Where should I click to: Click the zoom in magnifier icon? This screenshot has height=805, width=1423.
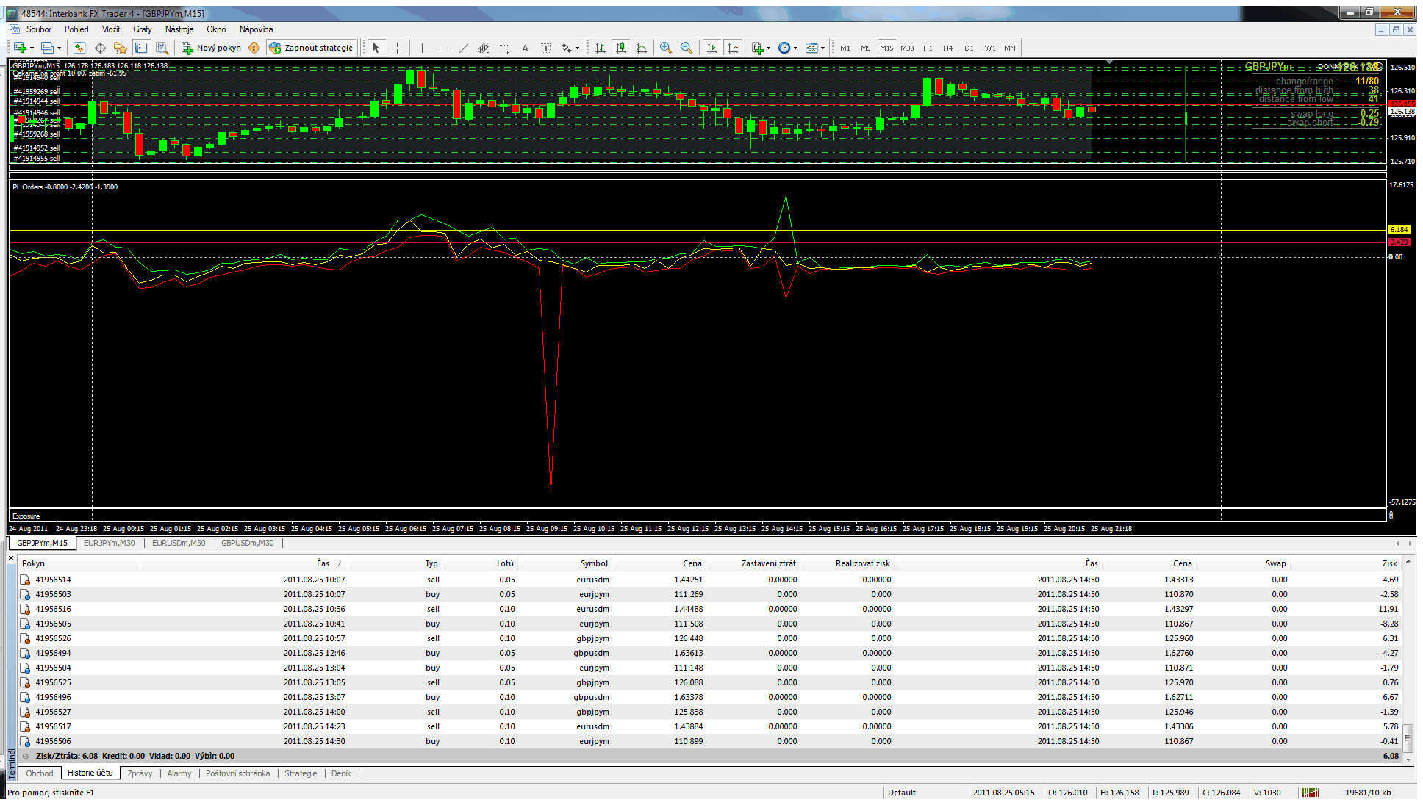click(666, 48)
